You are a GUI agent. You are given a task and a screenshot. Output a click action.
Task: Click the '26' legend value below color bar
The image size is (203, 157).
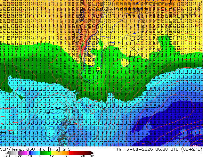tap(67, 156)
